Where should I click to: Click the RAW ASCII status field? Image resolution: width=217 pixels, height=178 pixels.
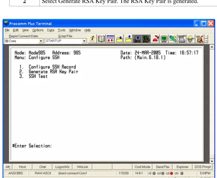point(43,173)
